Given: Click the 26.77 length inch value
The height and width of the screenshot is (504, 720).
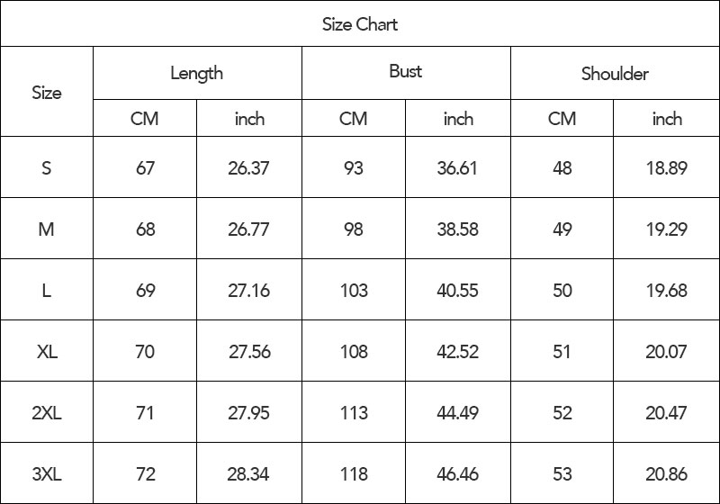Looking at the screenshot, I should tap(248, 229).
